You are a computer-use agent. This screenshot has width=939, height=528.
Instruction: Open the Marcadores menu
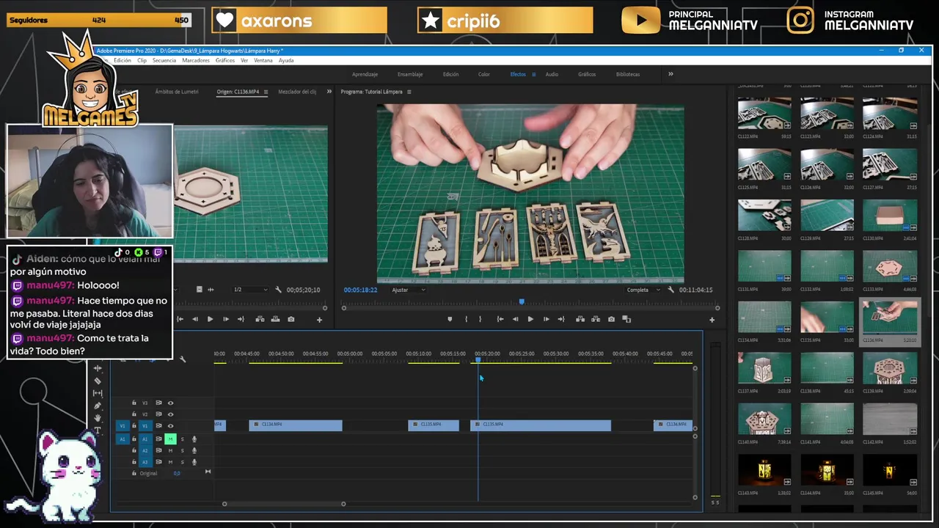pyautogui.click(x=196, y=60)
